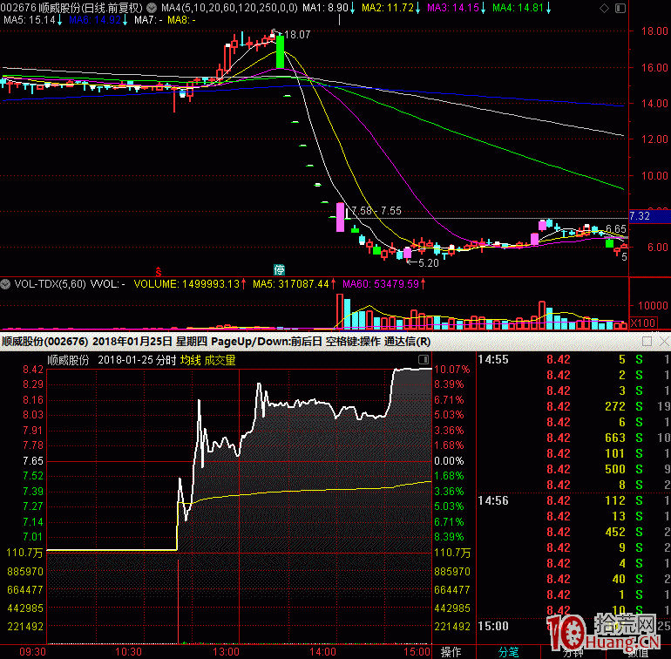Click the 均线 legend label

[191, 360]
